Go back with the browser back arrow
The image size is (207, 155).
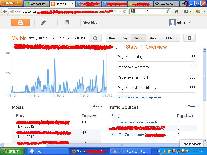(5, 12)
